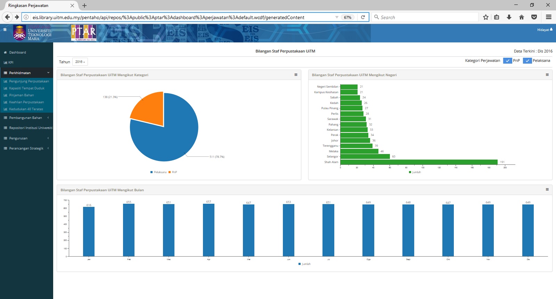556x299 pixels.
Task: Click the Universiti Teknologi MARA logo
Action: [x=32, y=33]
